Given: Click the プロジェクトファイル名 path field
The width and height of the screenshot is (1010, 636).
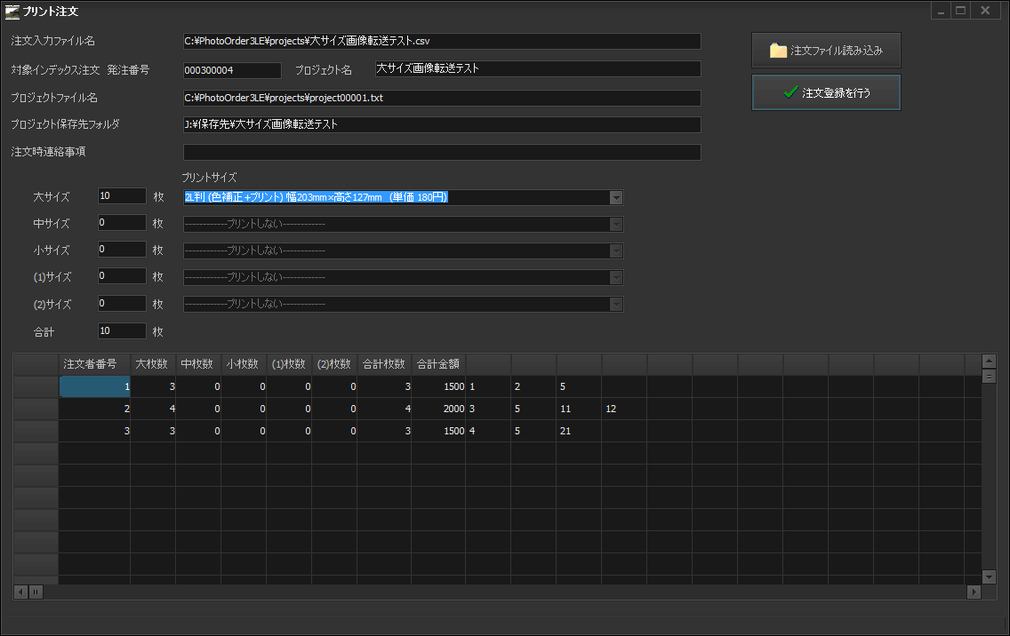Looking at the screenshot, I should [x=442, y=98].
